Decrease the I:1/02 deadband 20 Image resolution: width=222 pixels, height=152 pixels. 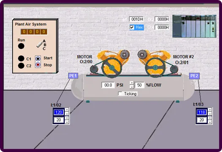[67, 122]
